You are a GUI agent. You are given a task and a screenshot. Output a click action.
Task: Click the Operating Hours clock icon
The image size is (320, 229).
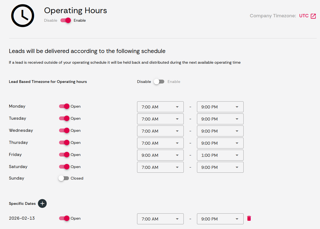click(x=23, y=16)
